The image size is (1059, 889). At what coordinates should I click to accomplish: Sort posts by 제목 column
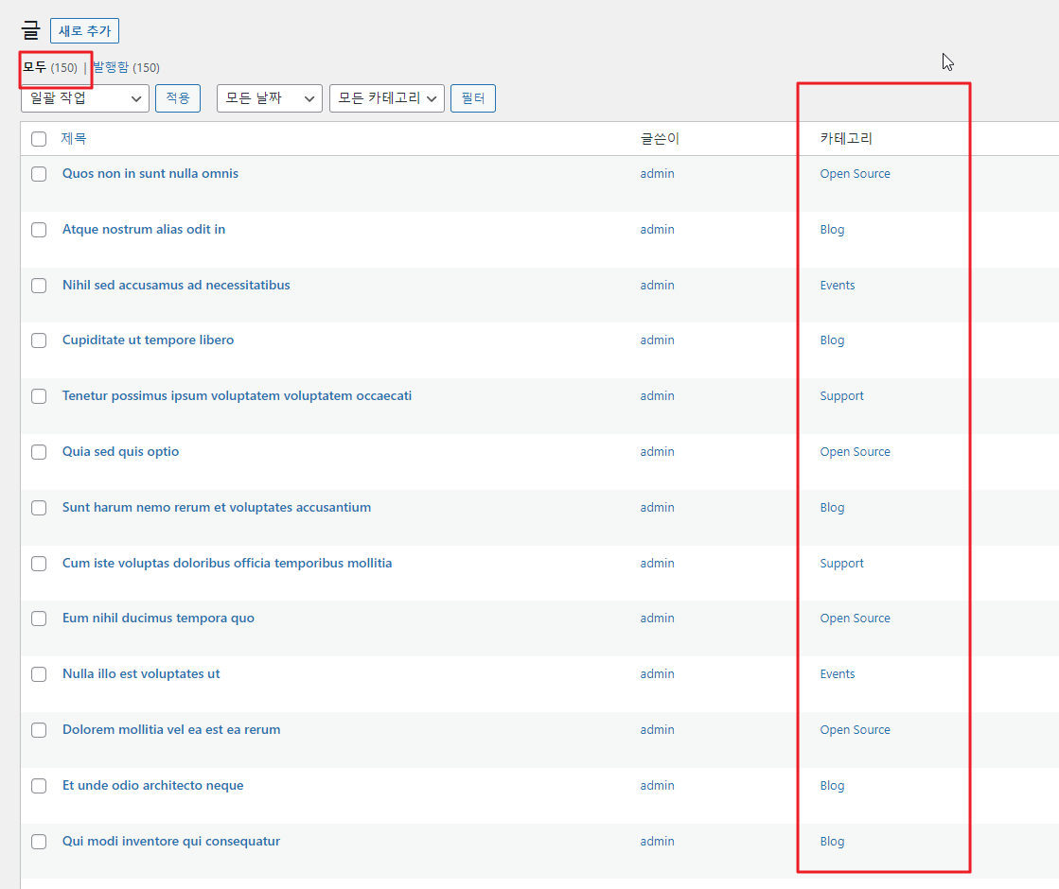[74, 138]
